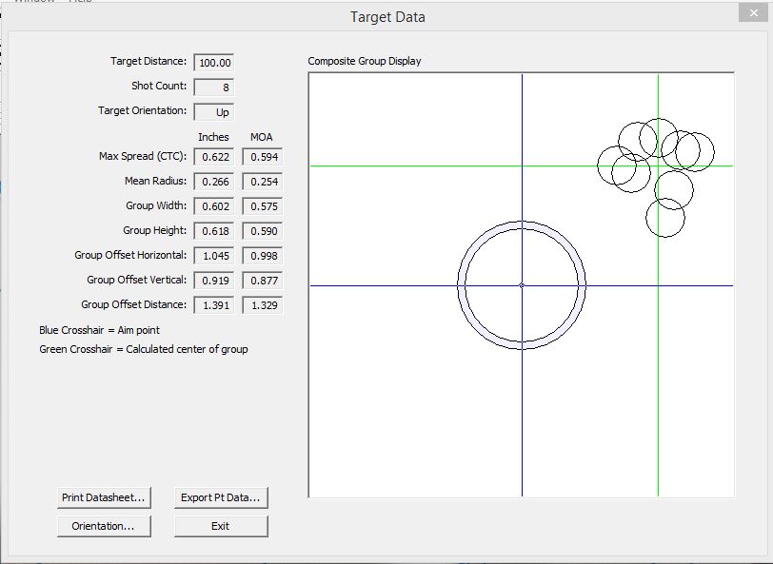Image resolution: width=773 pixels, height=564 pixels.
Task: Click the Shot Count value box
Action: (213, 88)
